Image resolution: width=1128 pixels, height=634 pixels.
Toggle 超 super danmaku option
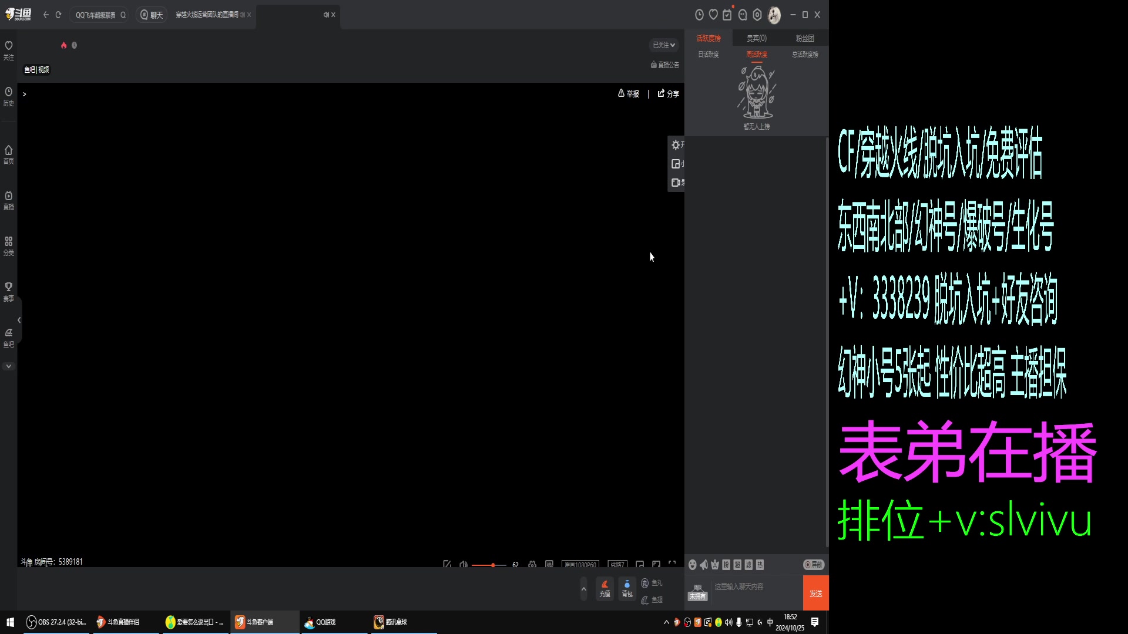click(737, 564)
